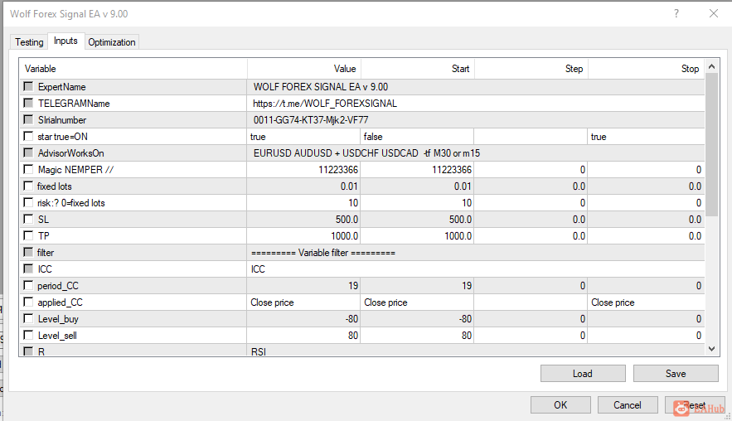Screen dimensions: 732x421
Task: Click the Level_sell start value 80
Action: point(417,335)
